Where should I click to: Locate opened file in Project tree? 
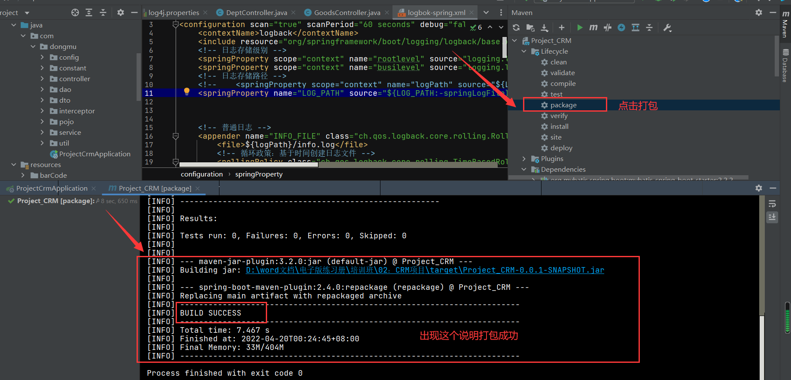(75, 13)
